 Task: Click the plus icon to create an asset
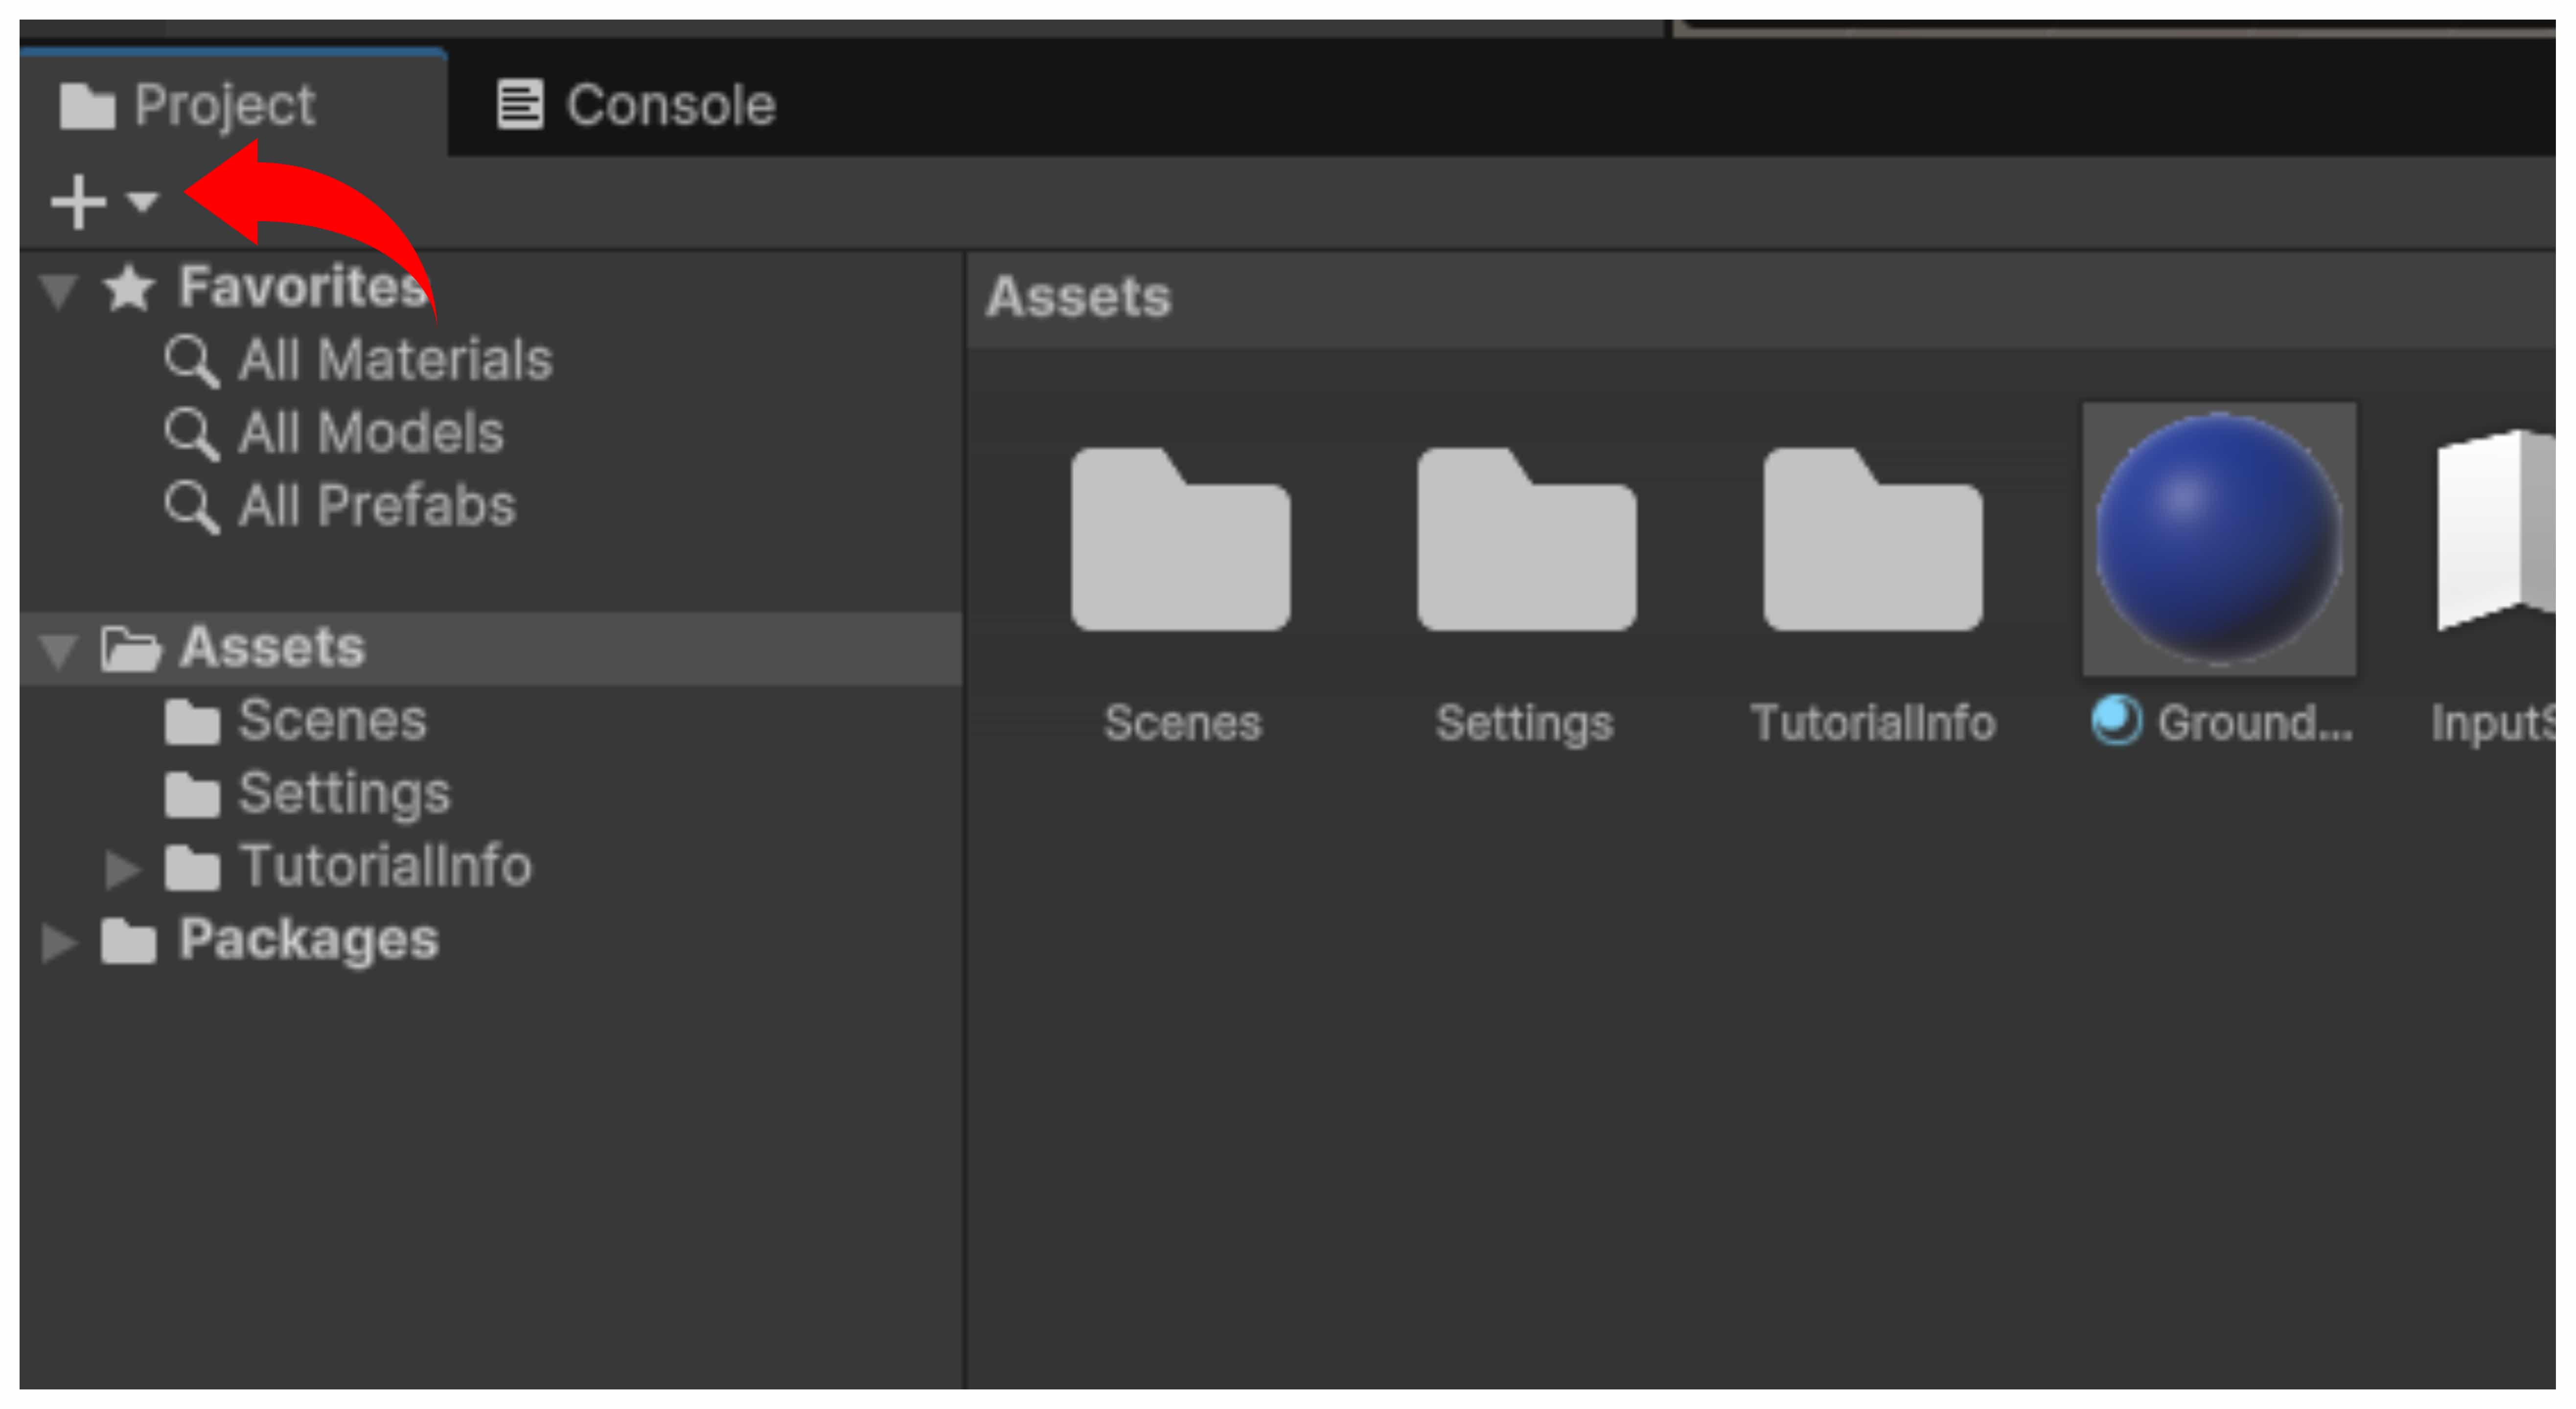pyautogui.click(x=78, y=202)
